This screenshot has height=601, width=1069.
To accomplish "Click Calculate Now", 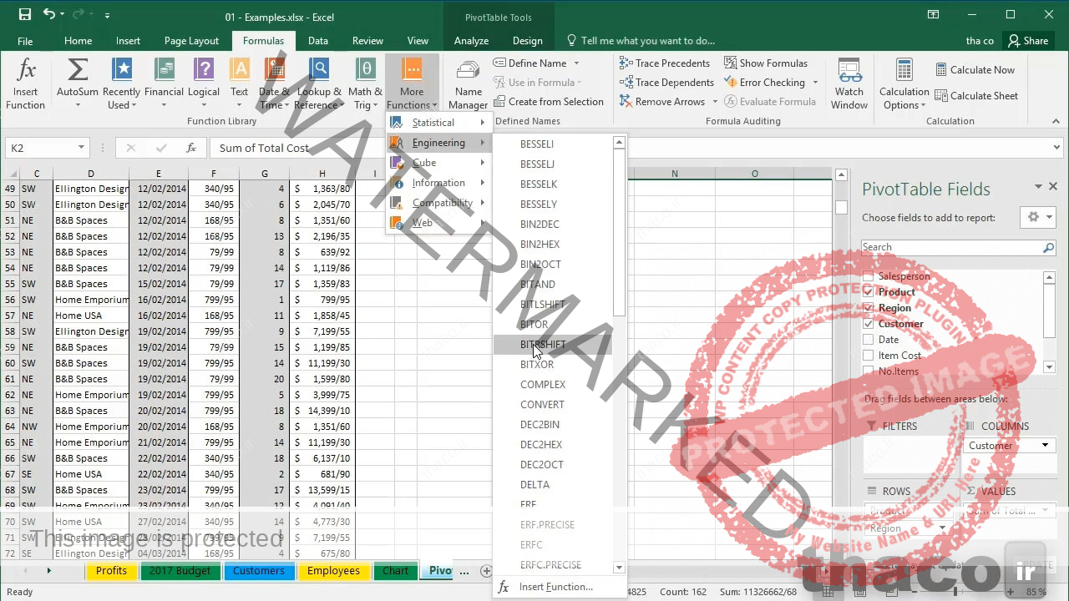I will (x=975, y=69).
